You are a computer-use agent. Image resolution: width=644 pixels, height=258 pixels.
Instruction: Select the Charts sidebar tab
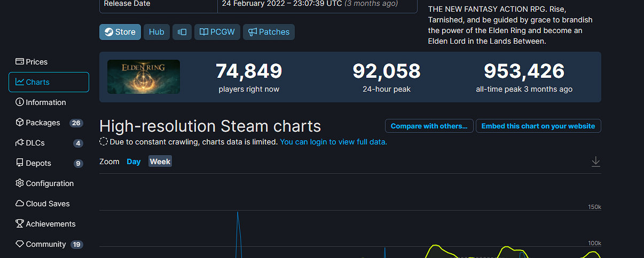(49, 82)
